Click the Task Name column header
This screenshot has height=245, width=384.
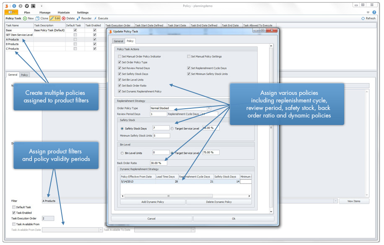tap(19, 26)
